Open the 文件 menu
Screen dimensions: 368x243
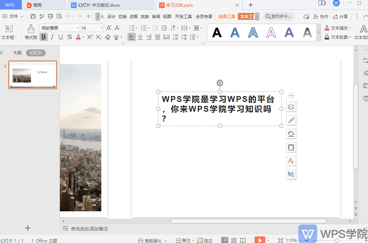pos(13,16)
